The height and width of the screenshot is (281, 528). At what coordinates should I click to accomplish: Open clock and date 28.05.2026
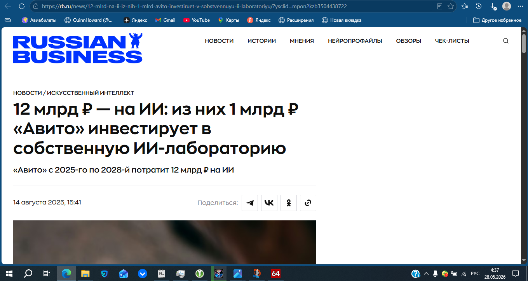(495, 273)
